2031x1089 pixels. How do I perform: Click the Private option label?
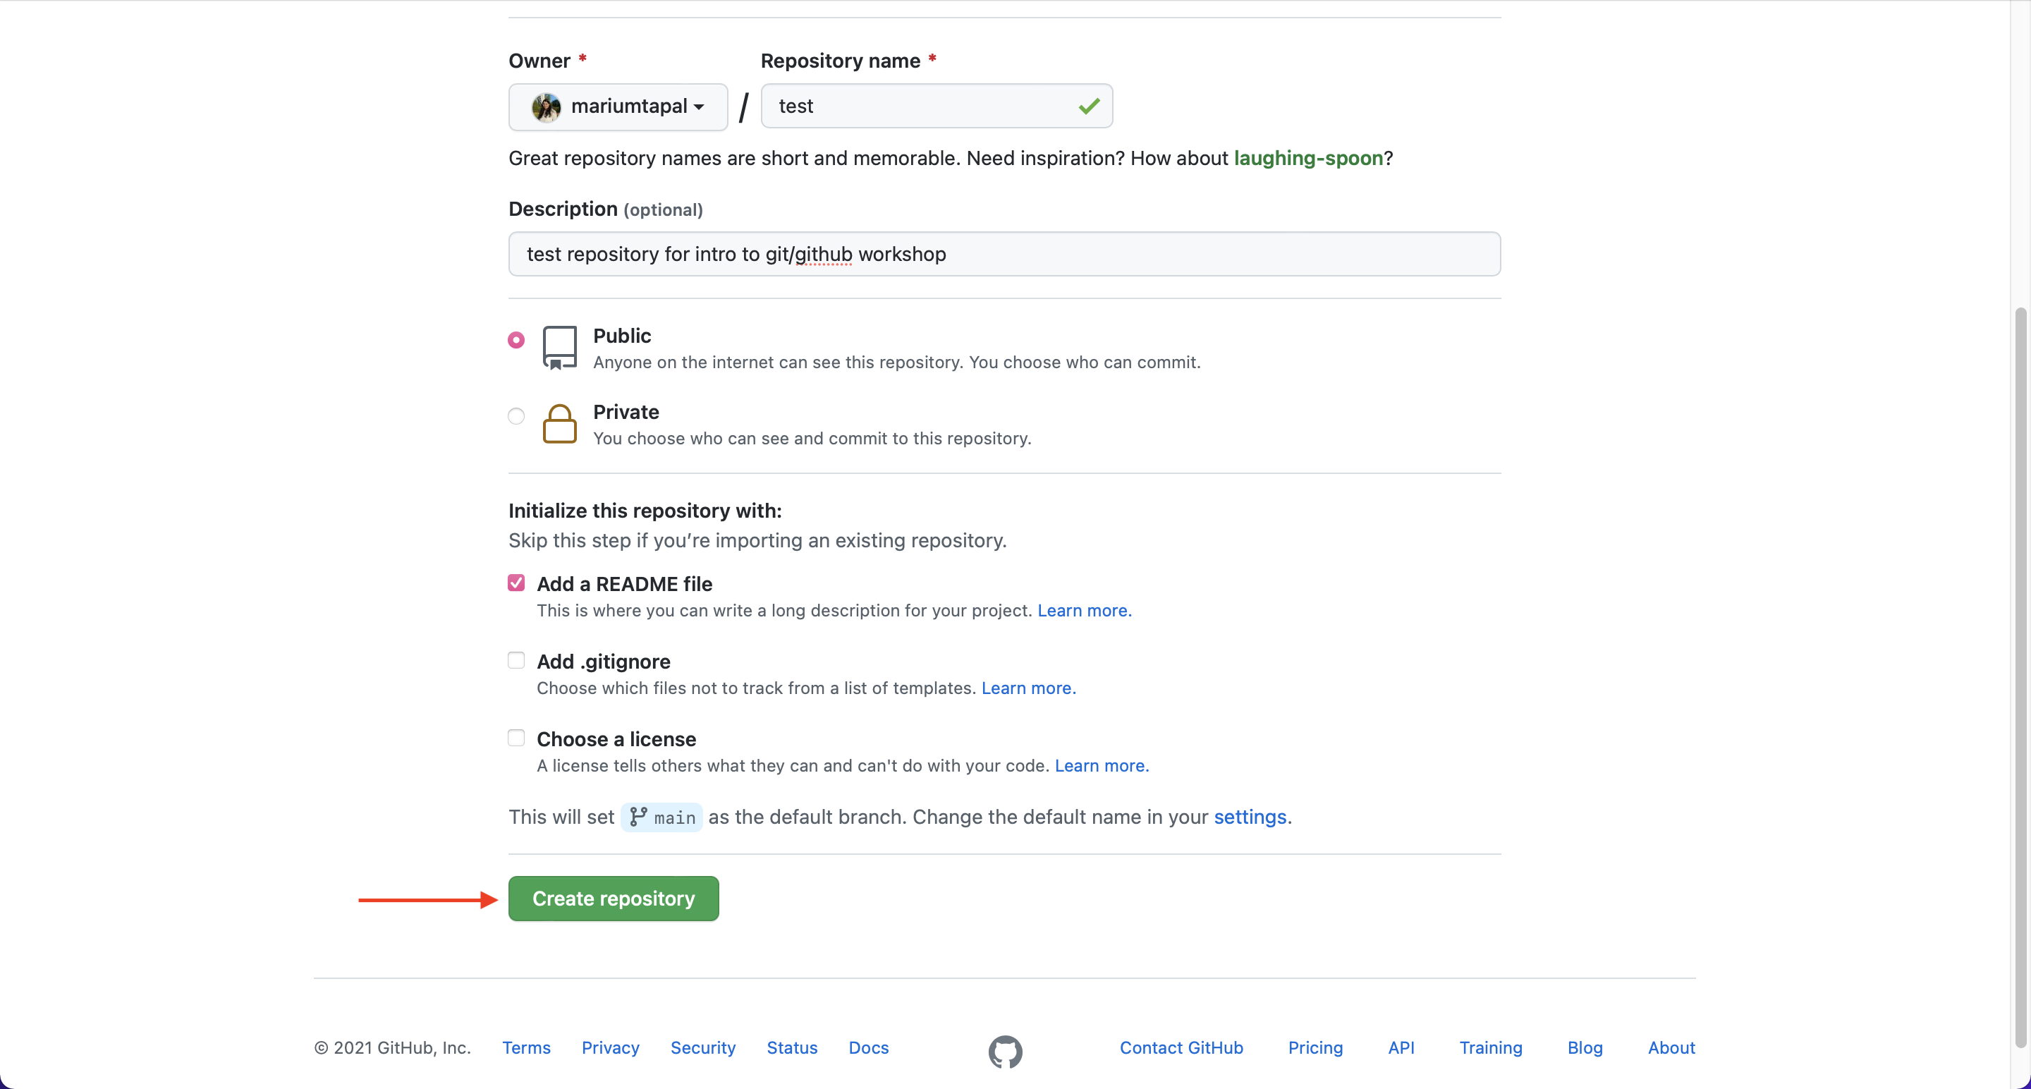[x=626, y=412]
